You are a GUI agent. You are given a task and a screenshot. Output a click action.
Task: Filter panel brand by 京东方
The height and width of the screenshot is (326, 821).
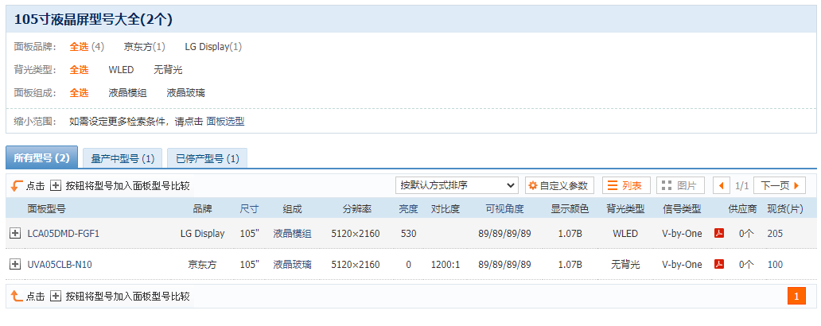pos(144,47)
